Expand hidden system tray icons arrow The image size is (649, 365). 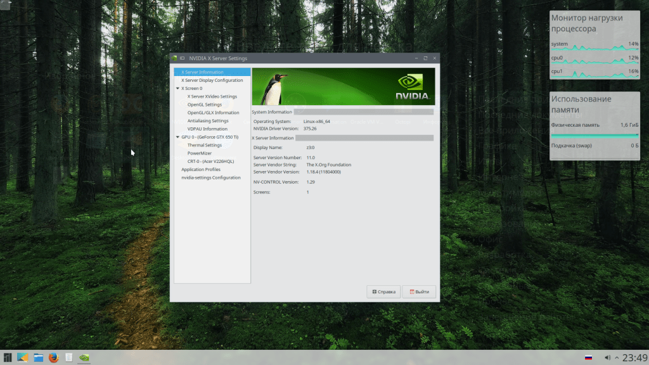617,357
